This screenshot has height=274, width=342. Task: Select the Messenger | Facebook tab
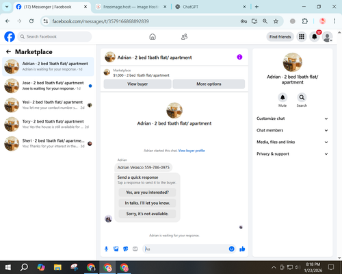[52, 7]
